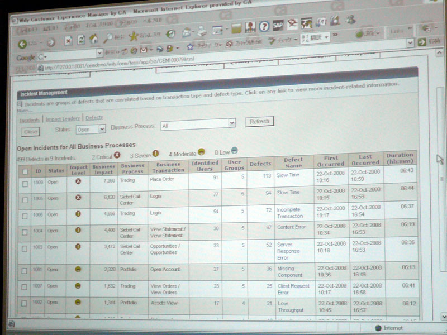Click the Low blue legend icon
The image size is (447, 335).
pyautogui.click(x=234, y=150)
